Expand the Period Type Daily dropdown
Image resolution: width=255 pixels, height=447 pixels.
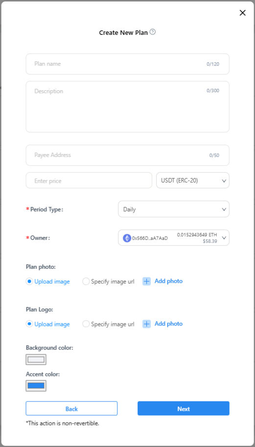click(174, 209)
